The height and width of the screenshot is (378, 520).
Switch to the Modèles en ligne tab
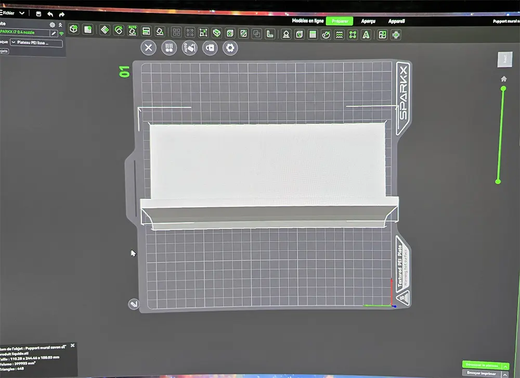coord(308,21)
